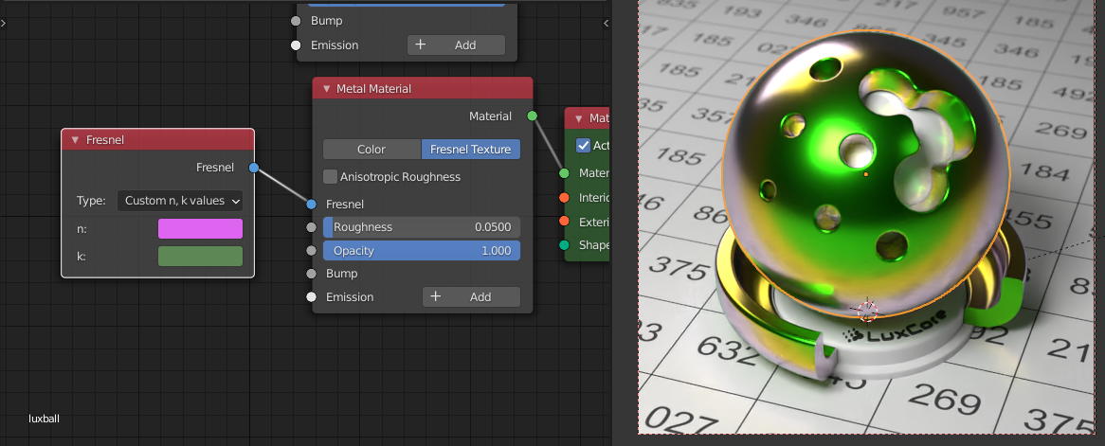Image resolution: width=1105 pixels, height=446 pixels.
Task: Click the green Material output socket on Metal Material
Action: [x=532, y=116]
